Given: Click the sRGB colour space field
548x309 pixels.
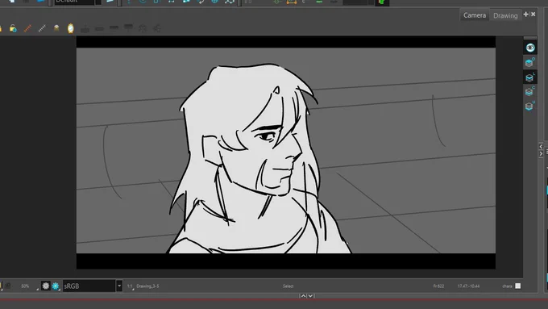Looking at the screenshot, I should (x=89, y=286).
